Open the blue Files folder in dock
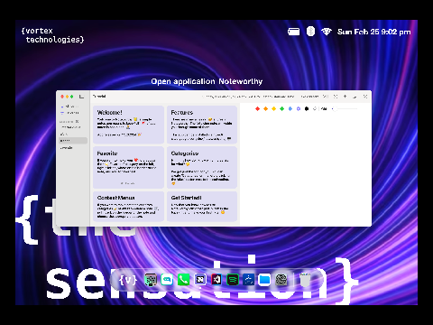 (264, 280)
